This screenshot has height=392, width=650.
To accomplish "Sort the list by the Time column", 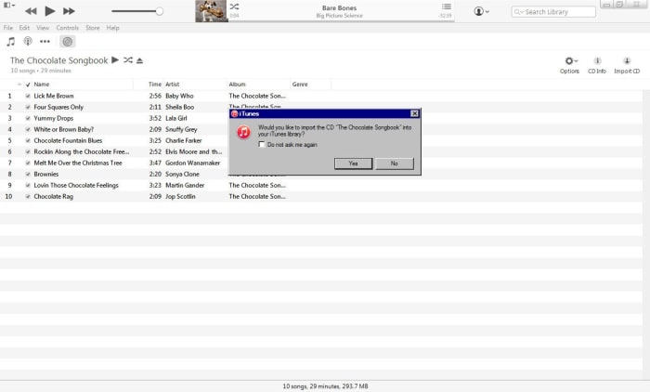I will [x=155, y=85].
